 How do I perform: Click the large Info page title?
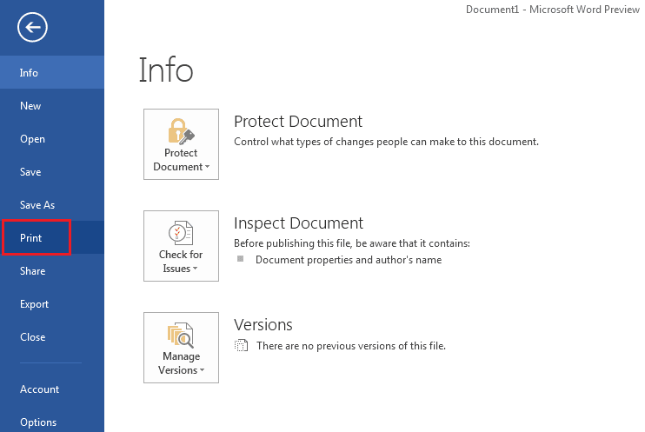tap(166, 70)
